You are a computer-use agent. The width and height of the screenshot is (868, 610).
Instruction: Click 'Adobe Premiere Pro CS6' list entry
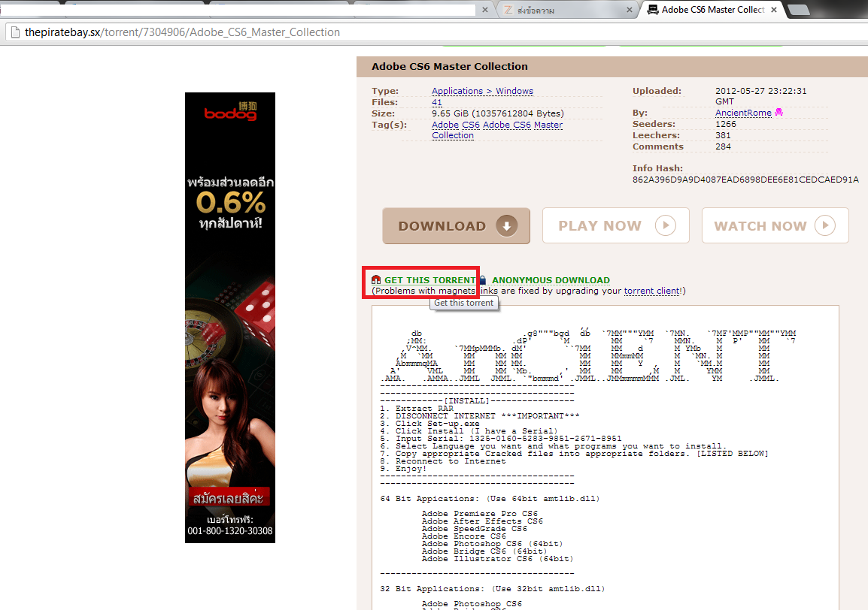click(x=479, y=514)
